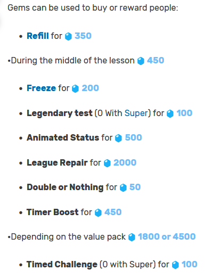Screen dimensions: 213x278
Task: Click the gem icon after 'value pack'
Action: point(132,237)
